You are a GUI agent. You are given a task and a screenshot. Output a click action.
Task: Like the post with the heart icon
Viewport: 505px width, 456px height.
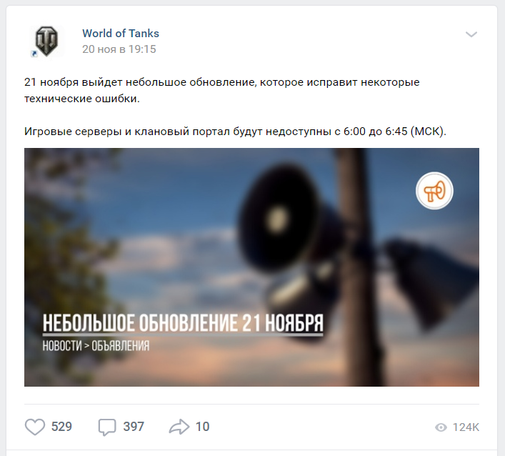click(35, 427)
